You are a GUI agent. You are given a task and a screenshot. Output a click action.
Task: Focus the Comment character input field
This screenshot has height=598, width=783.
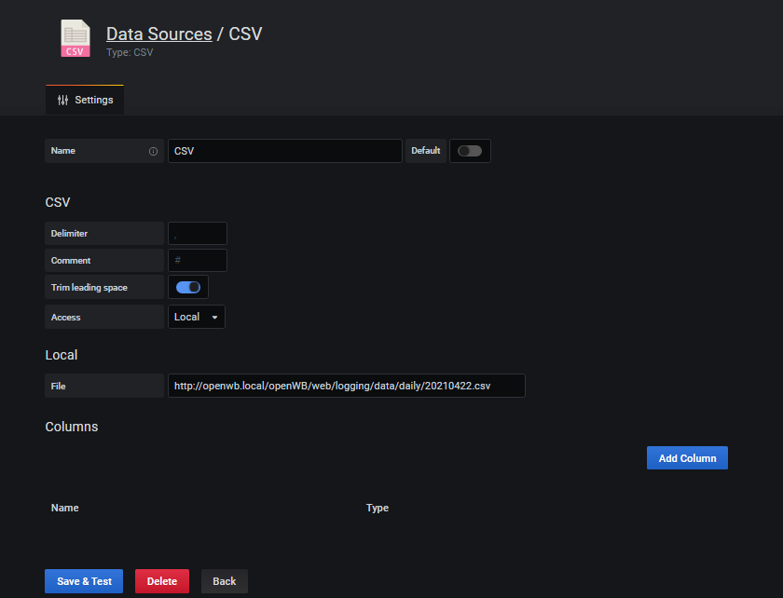(x=198, y=261)
